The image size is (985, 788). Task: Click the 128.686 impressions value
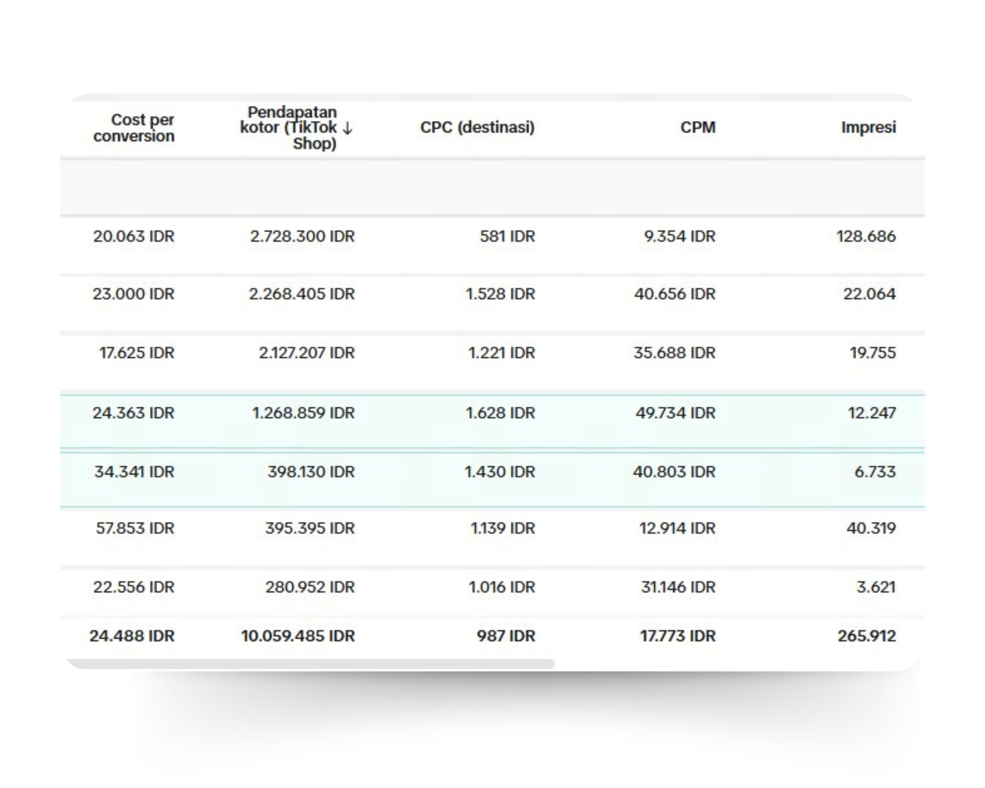point(866,237)
